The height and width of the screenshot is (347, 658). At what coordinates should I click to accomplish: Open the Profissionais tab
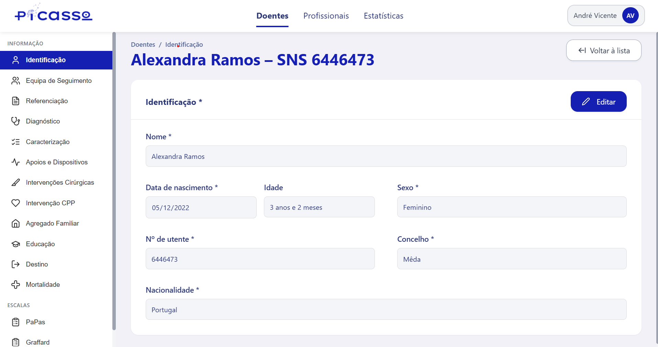(326, 16)
